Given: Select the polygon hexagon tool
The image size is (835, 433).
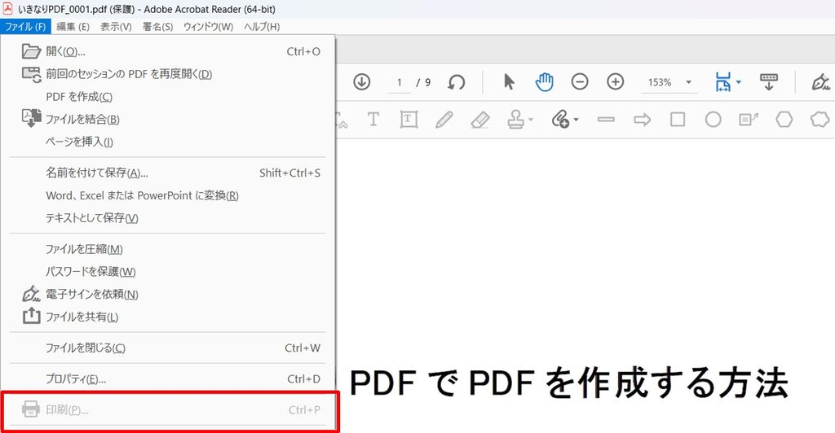Looking at the screenshot, I should point(784,119).
